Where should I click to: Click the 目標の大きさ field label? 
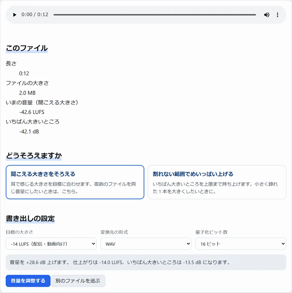point(19,232)
